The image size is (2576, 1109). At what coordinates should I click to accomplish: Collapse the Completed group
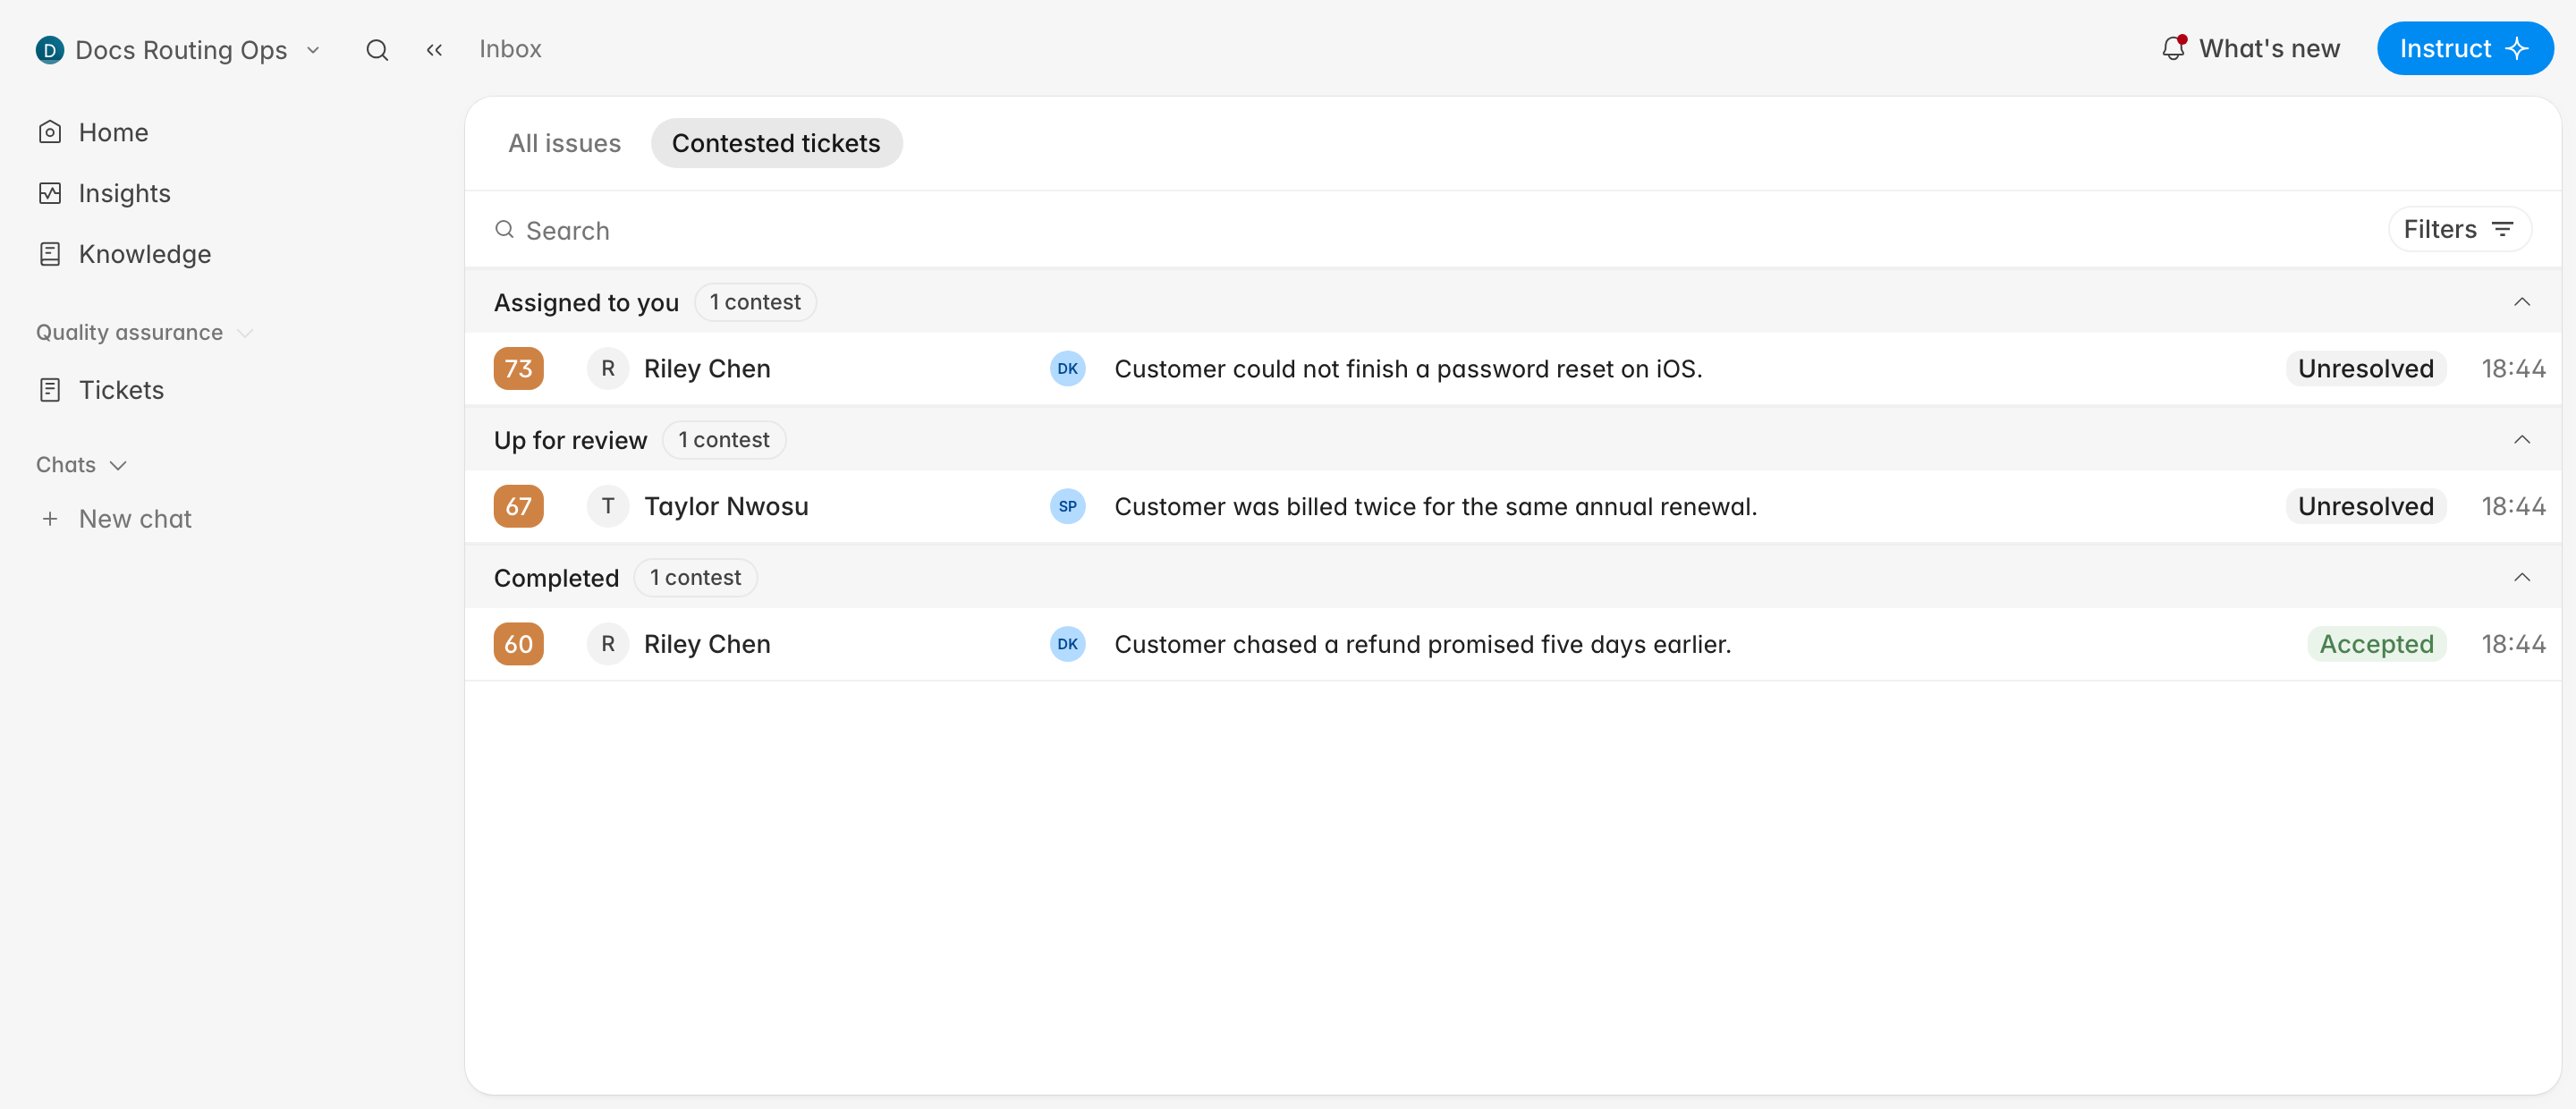2522,577
